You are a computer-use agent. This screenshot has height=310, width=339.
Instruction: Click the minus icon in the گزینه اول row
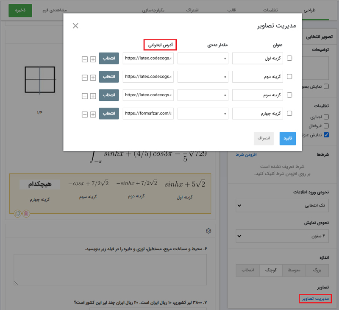(x=85, y=59)
